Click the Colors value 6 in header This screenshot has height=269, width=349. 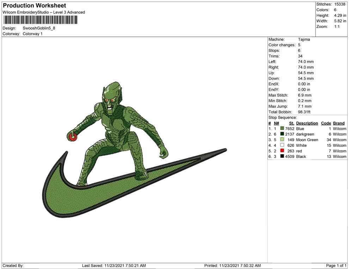coord(335,10)
